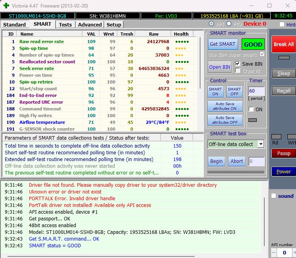The image size is (296, 258).
Task: Click the Name column header
Action: [x=50, y=34]
